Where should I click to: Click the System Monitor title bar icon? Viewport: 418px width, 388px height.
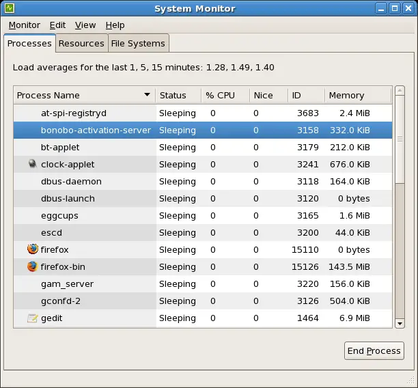coord(9,9)
